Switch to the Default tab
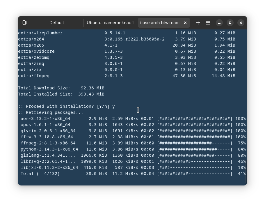 [x=56, y=23]
